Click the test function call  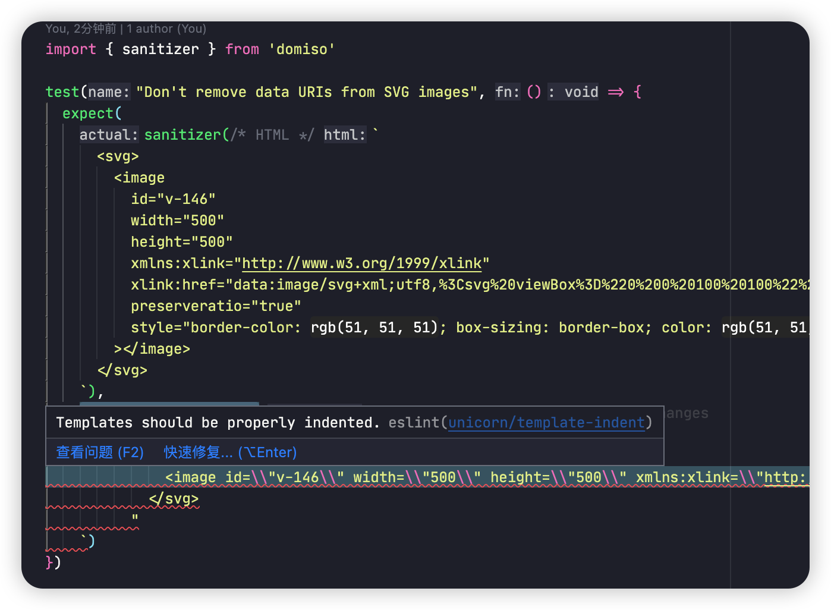pos(62,92)
